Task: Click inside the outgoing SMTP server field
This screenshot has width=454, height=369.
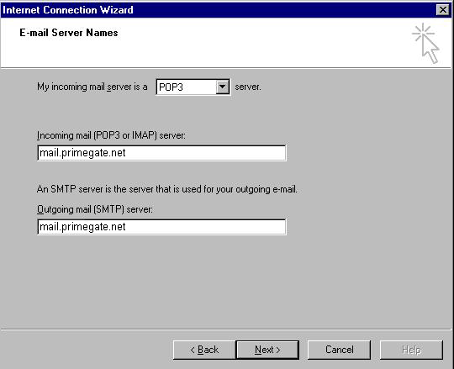Action: click(161, 227)
